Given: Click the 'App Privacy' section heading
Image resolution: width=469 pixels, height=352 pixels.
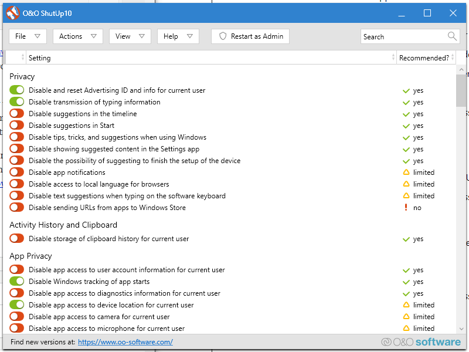Looking at the screenshot, I should pos(30,256).
